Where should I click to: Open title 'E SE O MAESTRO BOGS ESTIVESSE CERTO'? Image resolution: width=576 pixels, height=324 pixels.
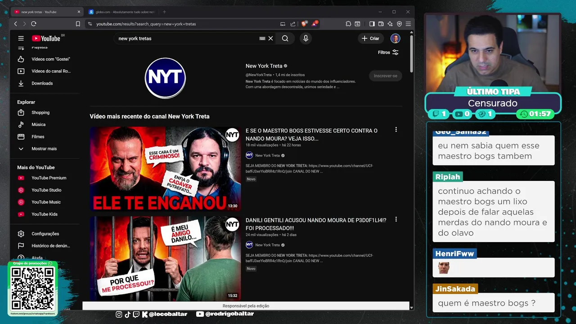tap(311, 135)
